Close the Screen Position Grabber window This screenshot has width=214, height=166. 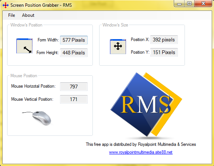[203, 4]
